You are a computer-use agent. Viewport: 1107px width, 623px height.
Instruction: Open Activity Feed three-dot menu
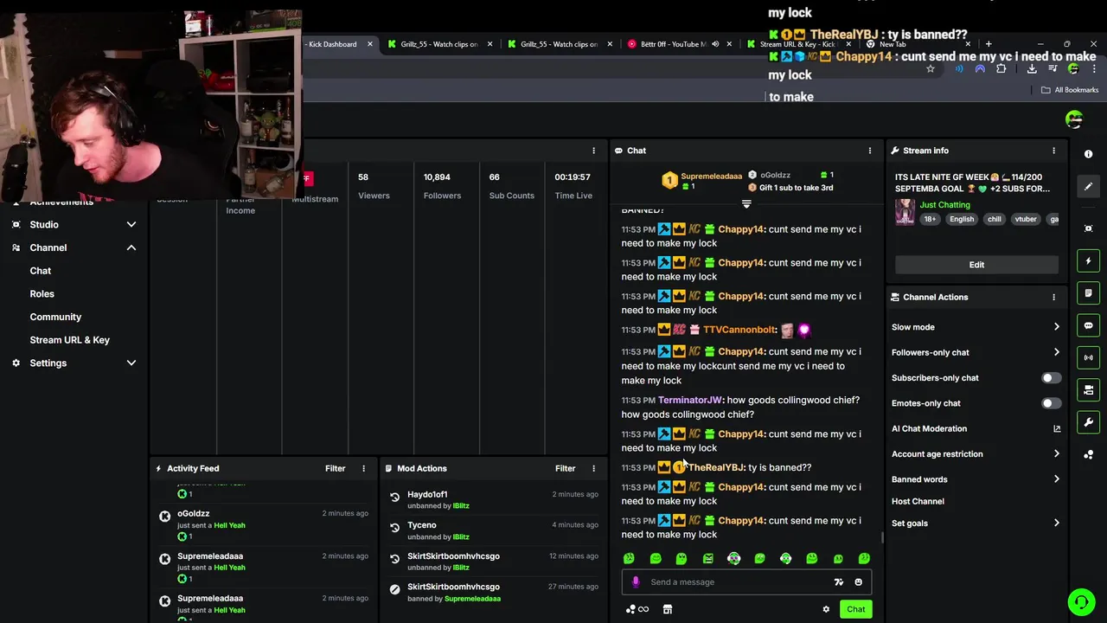coord(363,468)
